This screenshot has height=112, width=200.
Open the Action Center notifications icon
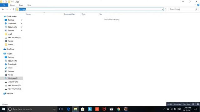click(195, 109)
